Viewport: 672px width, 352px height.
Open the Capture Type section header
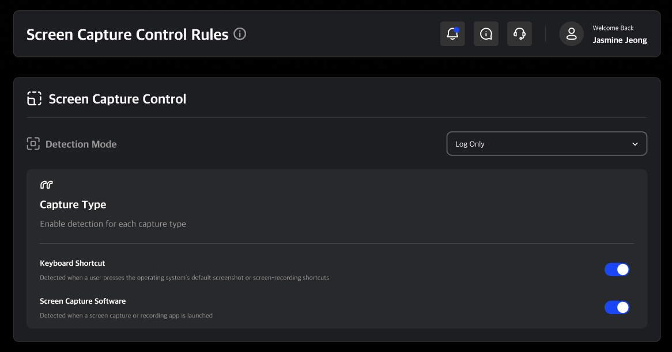pos(73,205)
